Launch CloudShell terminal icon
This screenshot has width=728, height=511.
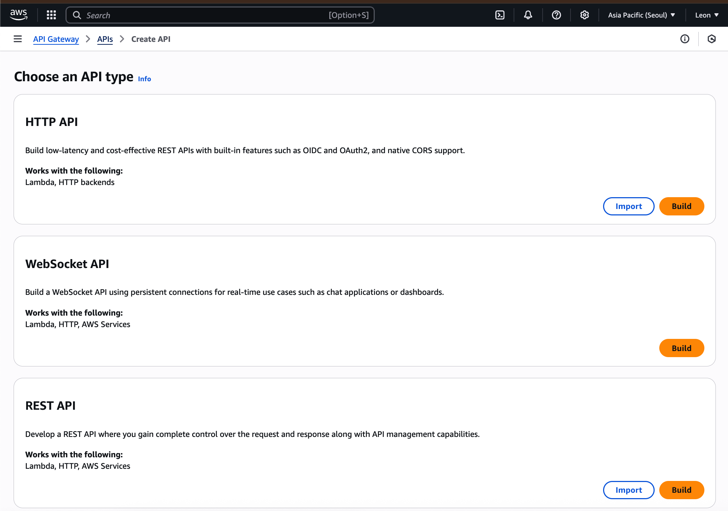click(500, 15)
